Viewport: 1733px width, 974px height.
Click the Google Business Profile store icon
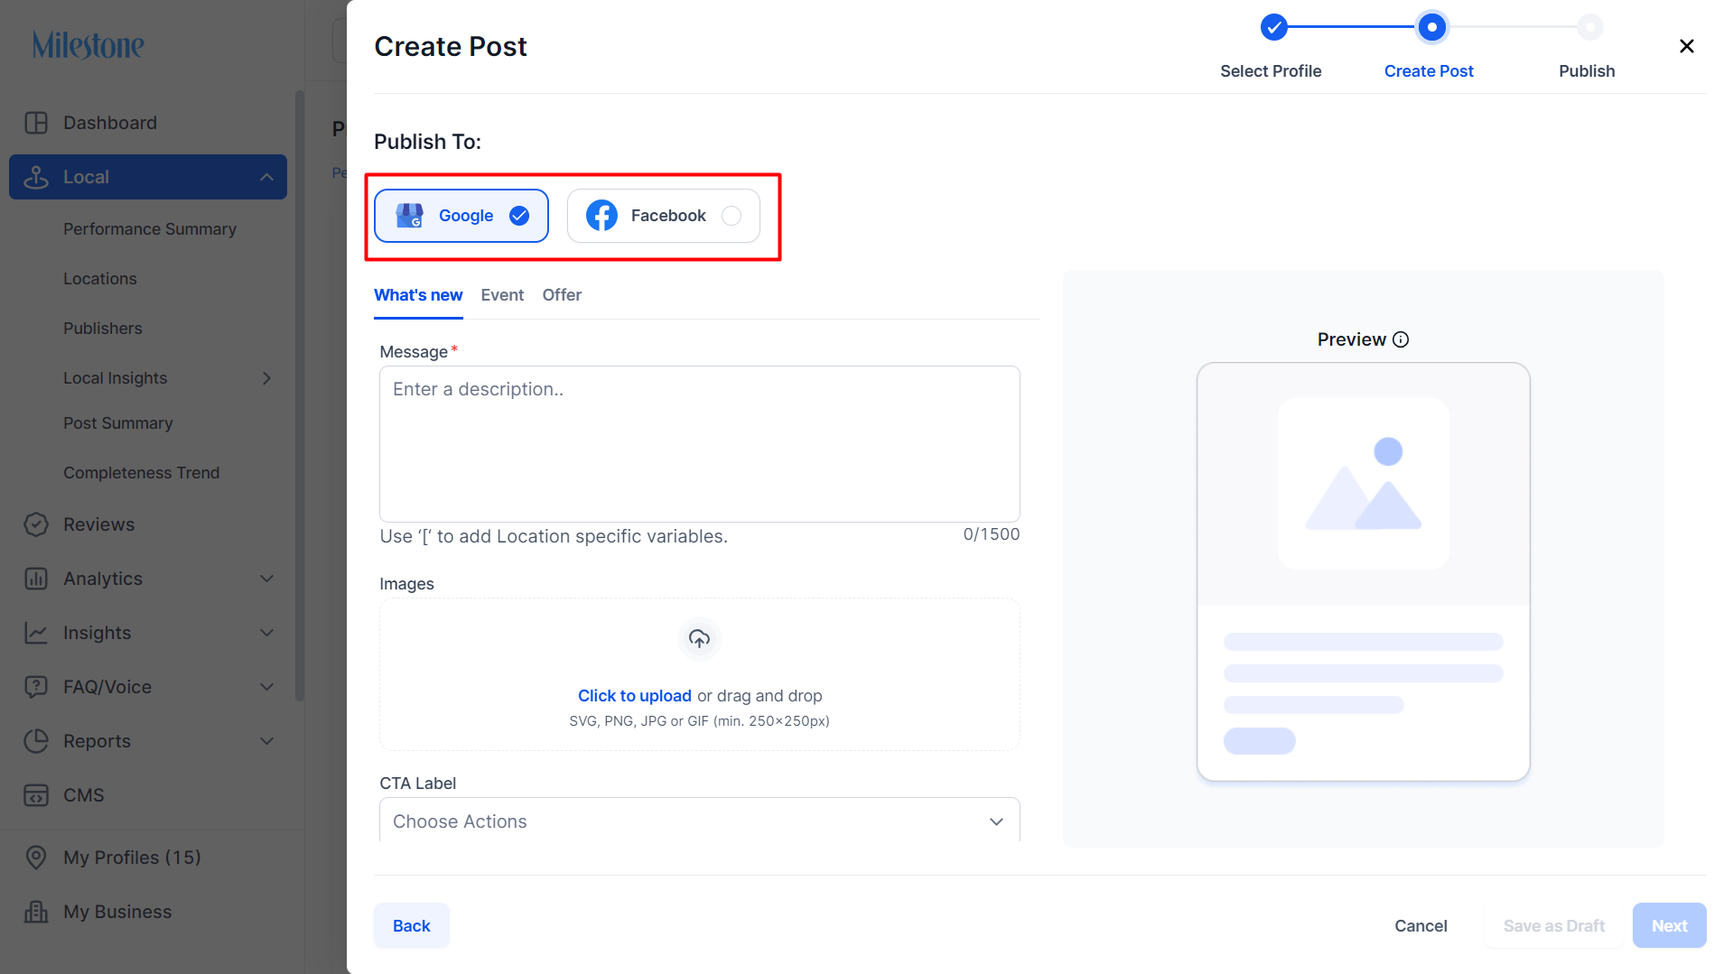coord(410,216)
